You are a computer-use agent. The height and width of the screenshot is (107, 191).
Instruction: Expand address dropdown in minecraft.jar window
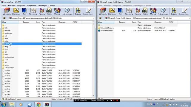(x=93, y=18)
